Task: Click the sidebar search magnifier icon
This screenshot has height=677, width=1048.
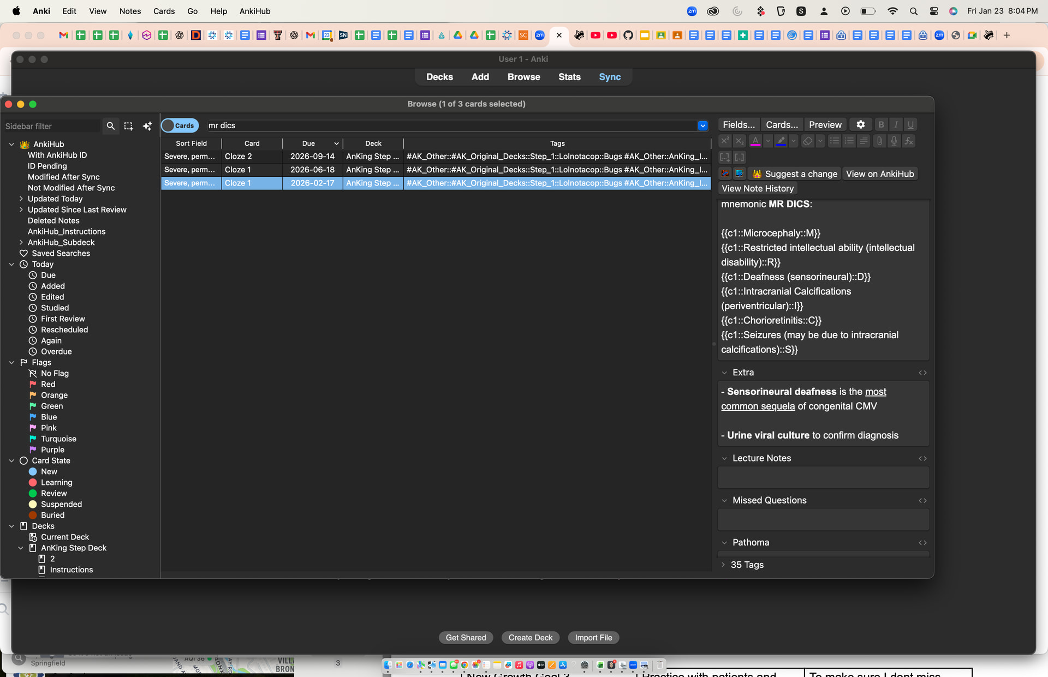Action: point(110,126)
